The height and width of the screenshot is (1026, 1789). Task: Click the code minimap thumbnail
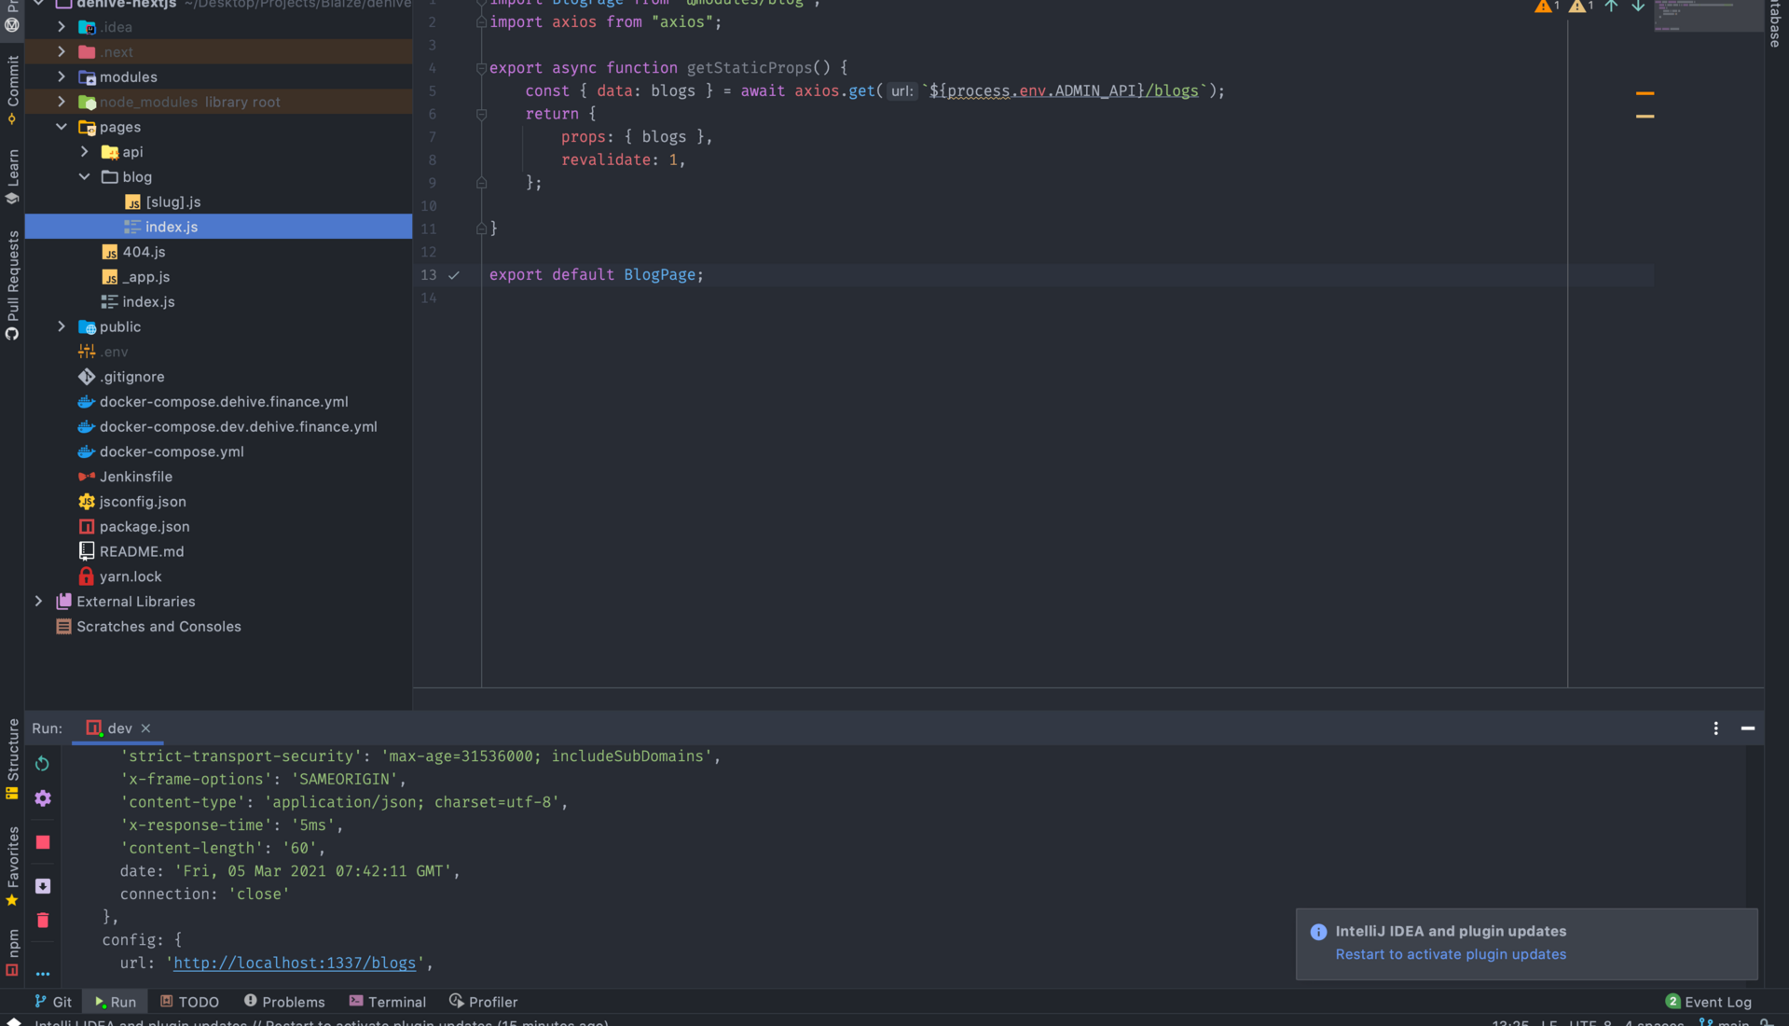pos(1708,16)
